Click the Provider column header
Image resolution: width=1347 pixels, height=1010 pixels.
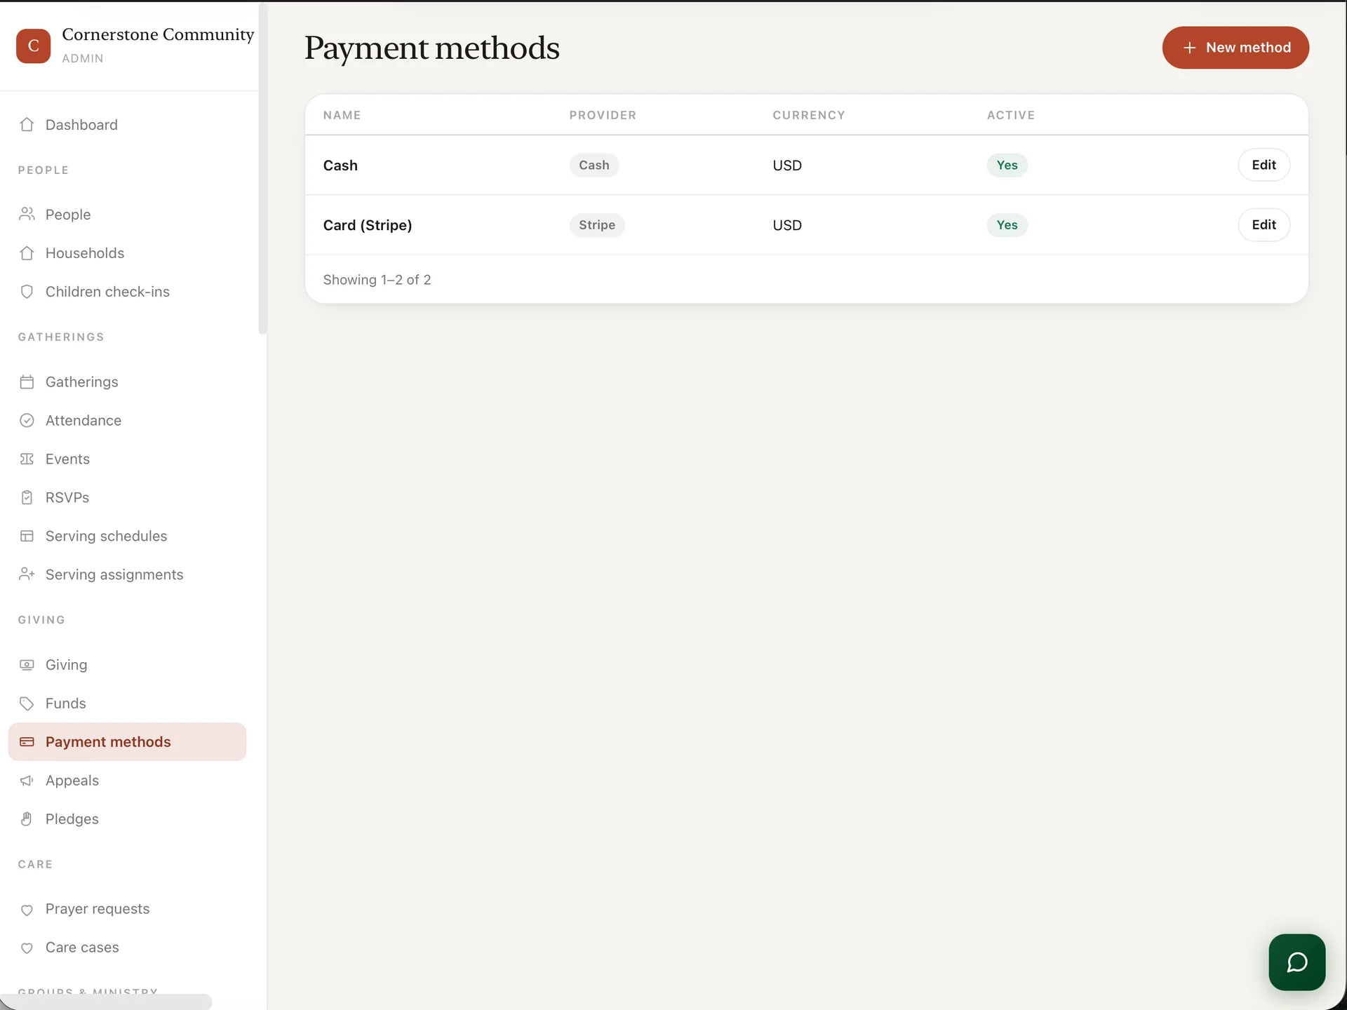click(603, 115)
